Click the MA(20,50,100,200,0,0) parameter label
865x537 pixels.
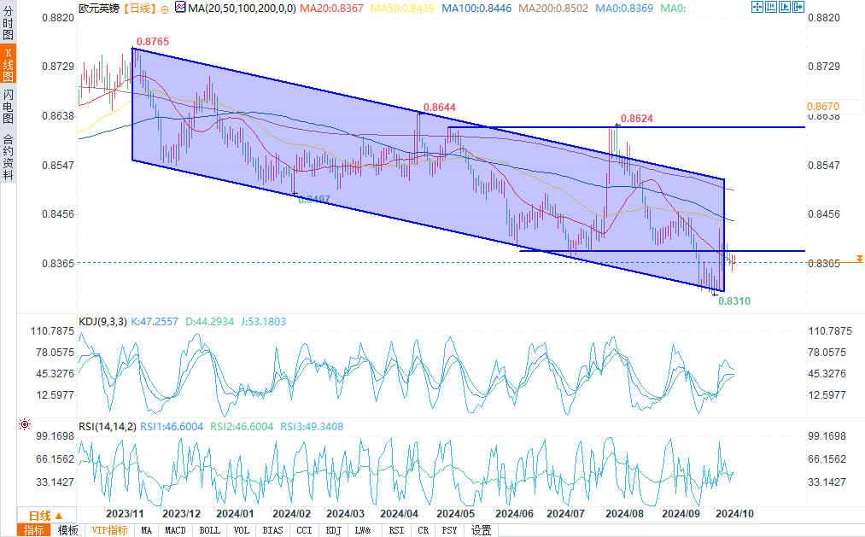point(242,9)
